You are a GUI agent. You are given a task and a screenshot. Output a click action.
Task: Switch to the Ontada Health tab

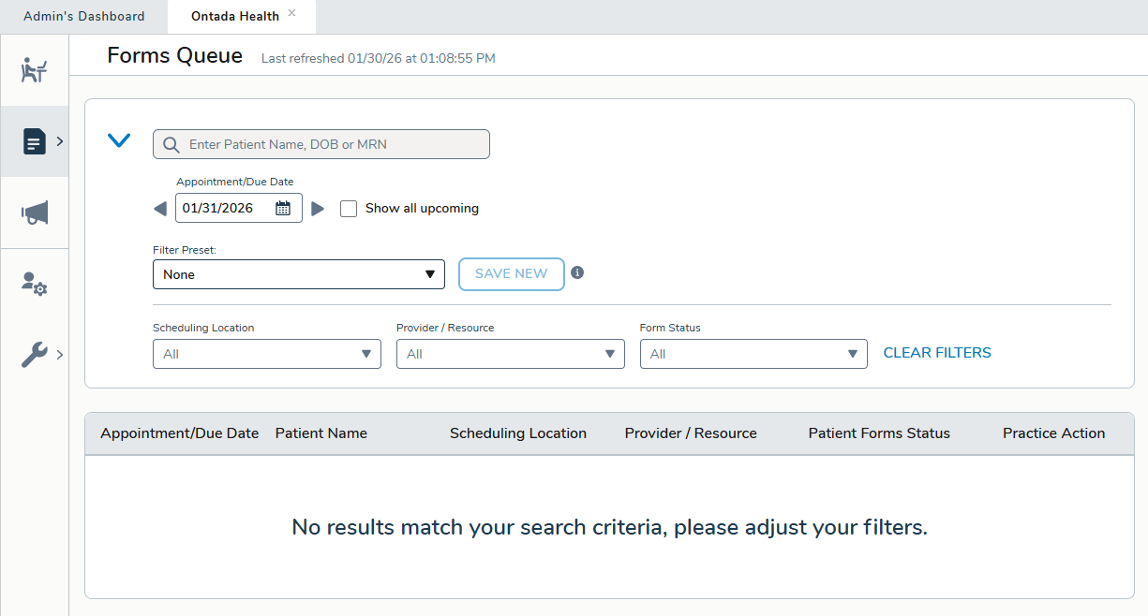pyautogui.click(x=236, y=16)
